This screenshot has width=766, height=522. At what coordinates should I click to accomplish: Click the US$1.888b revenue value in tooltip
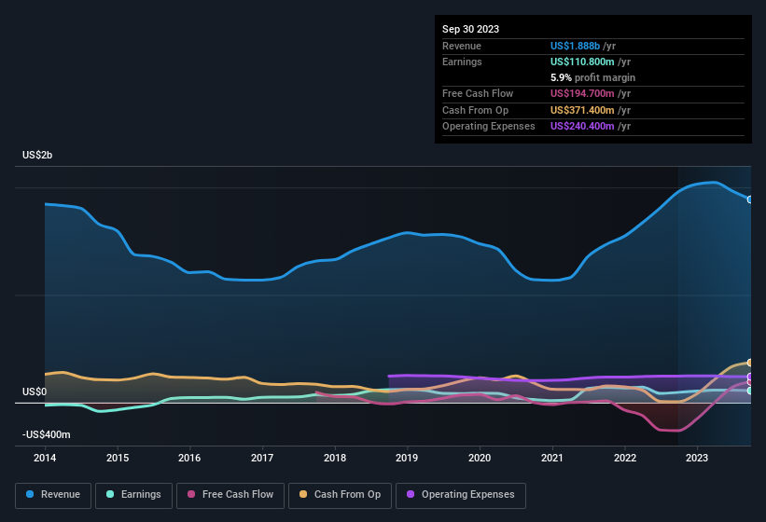click(576, 46)
